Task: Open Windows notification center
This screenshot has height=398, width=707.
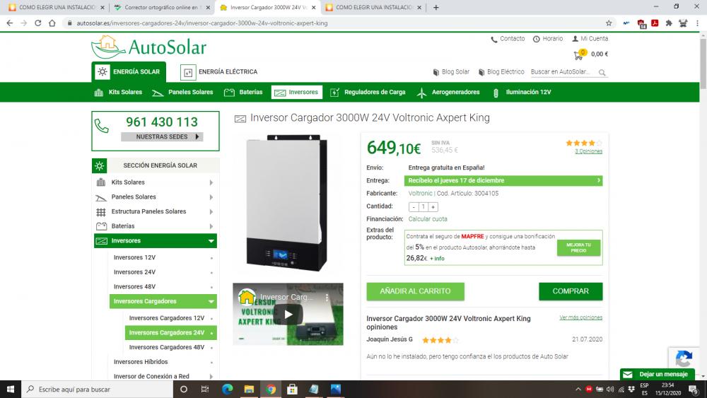Action: pos(694,390)
